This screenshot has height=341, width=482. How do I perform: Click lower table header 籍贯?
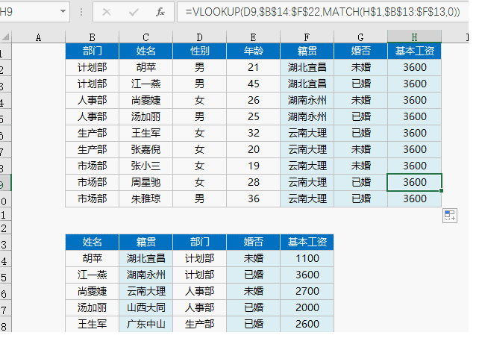click(145, 242)
